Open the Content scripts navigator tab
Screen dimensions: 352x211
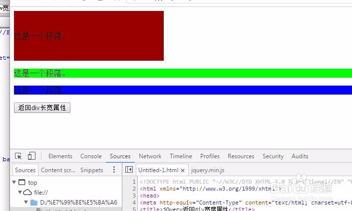[58, 170]
